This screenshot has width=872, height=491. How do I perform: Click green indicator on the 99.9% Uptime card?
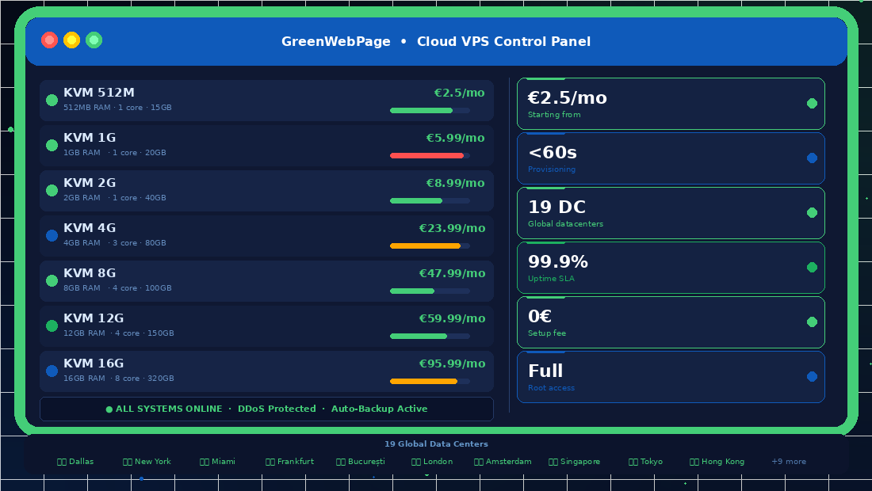(x=810, y=268)
